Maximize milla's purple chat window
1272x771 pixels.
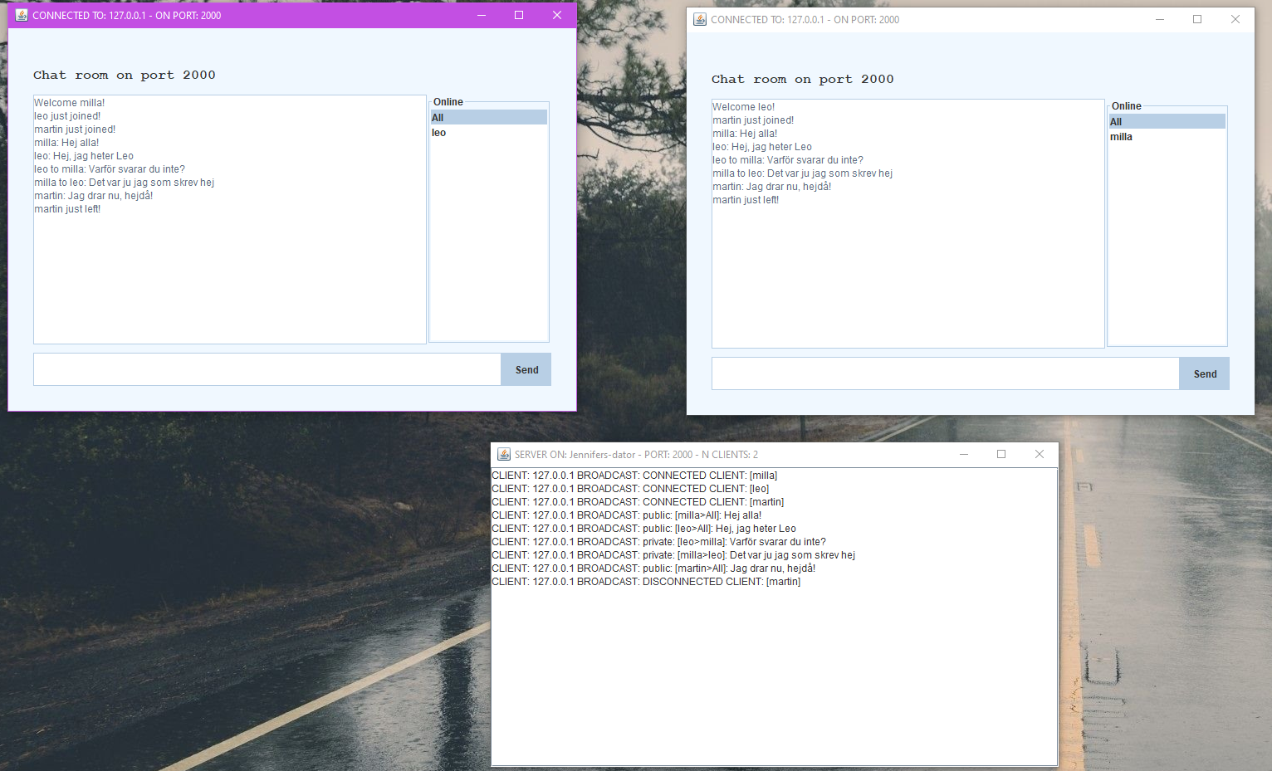click(x=519, y=15)
